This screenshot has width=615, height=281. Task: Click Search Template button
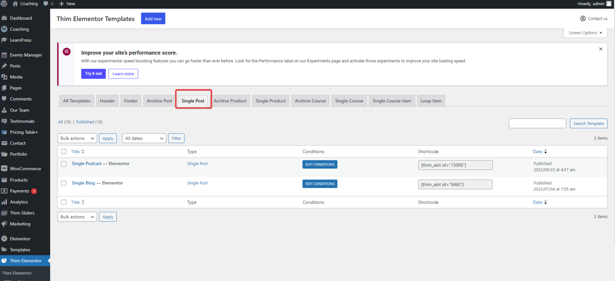589,124
